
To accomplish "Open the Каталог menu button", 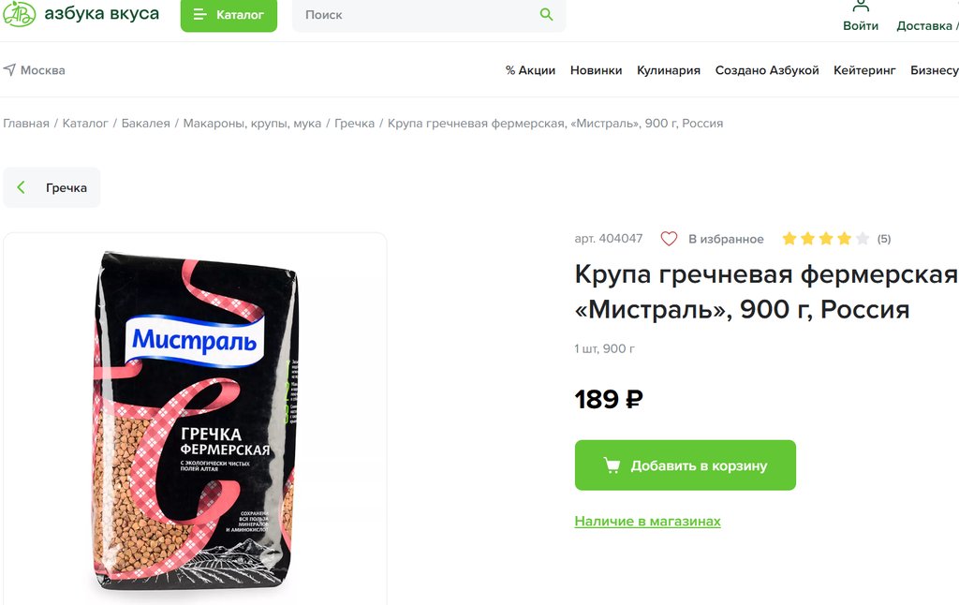I will [x=229, y=15].
